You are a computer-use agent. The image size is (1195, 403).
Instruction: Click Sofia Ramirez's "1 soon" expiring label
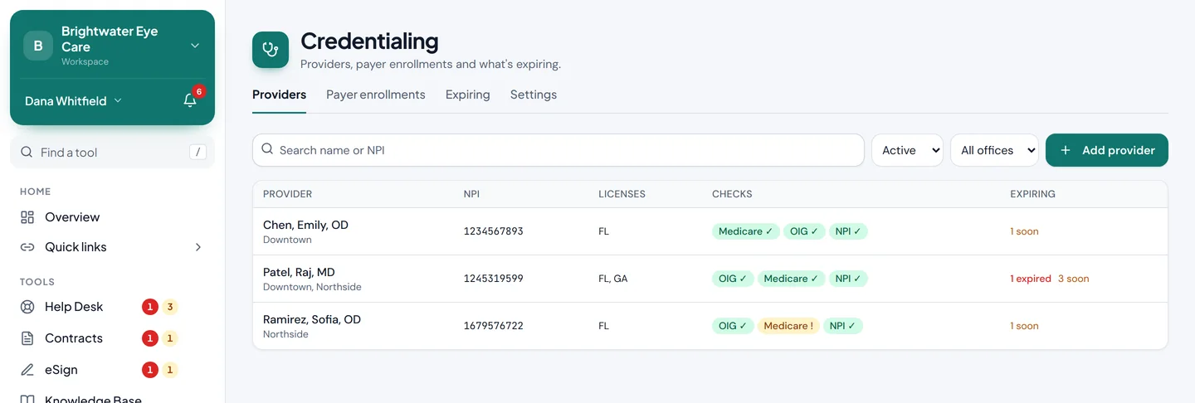coord(1024,326)
